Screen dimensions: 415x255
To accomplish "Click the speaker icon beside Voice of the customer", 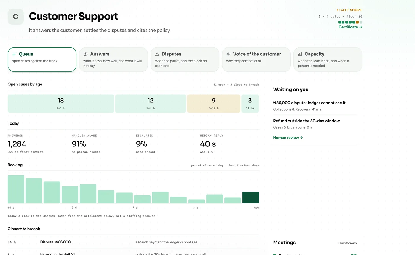I will click(x=229, y=54).
